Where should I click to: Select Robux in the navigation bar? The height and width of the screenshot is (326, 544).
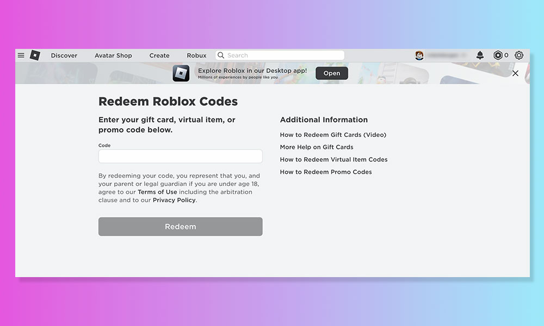pyautogui.click(x=196, y=55)
